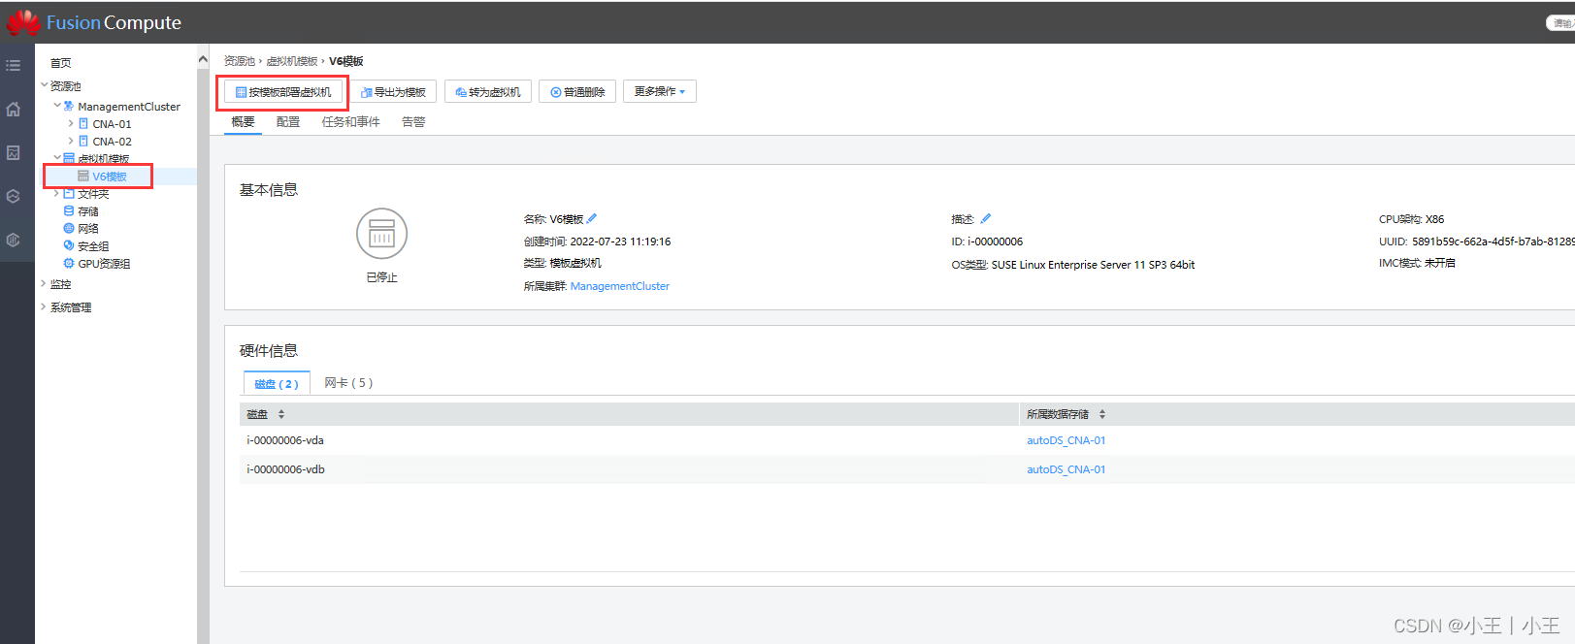Expand the 文件夹 tree node

coord(57,193)
